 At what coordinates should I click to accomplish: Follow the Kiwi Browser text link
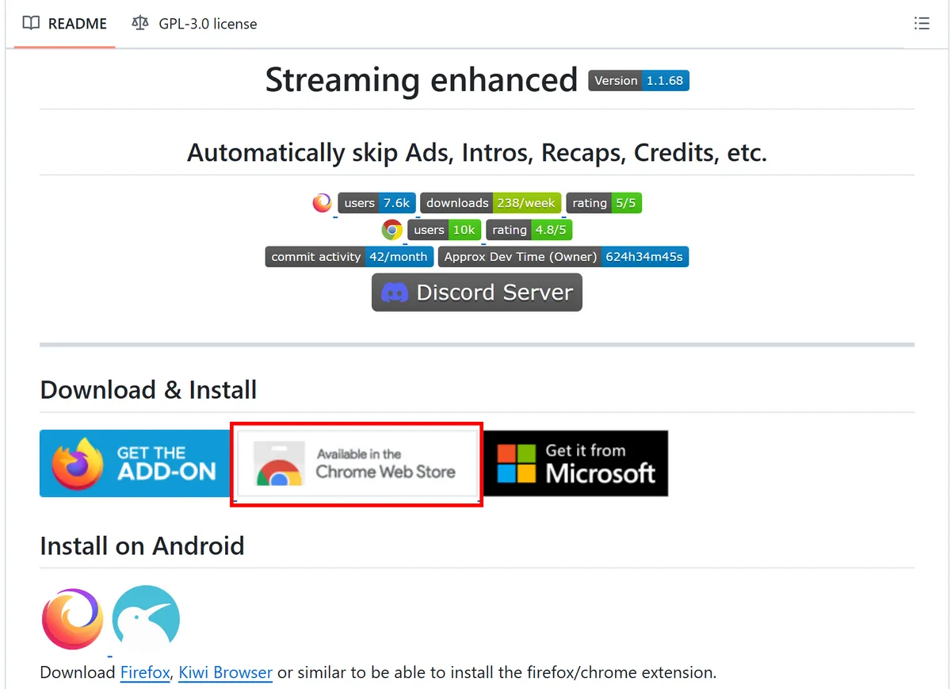point(226,672)
